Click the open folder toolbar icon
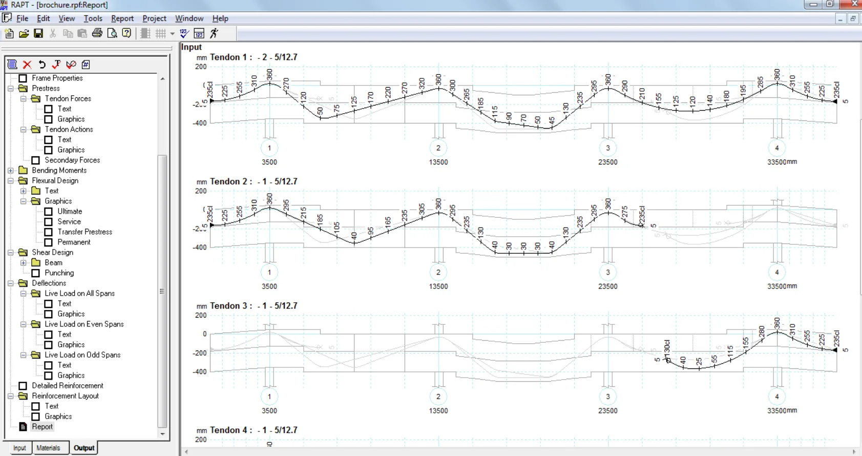Viewport: 862px width, 456px height. (24, 33)
